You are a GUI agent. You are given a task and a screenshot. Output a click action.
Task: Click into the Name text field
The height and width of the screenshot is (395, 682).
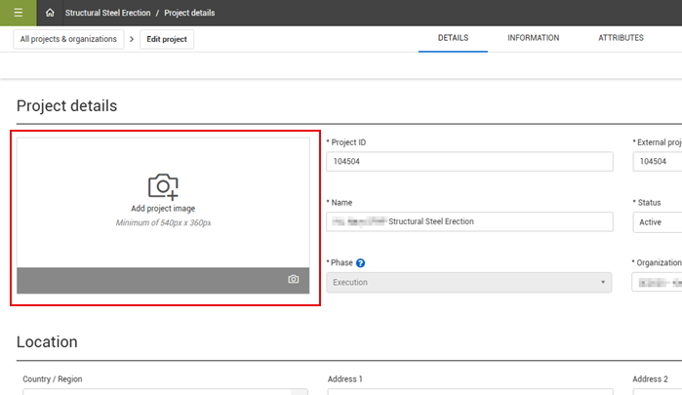coord(468,221)
